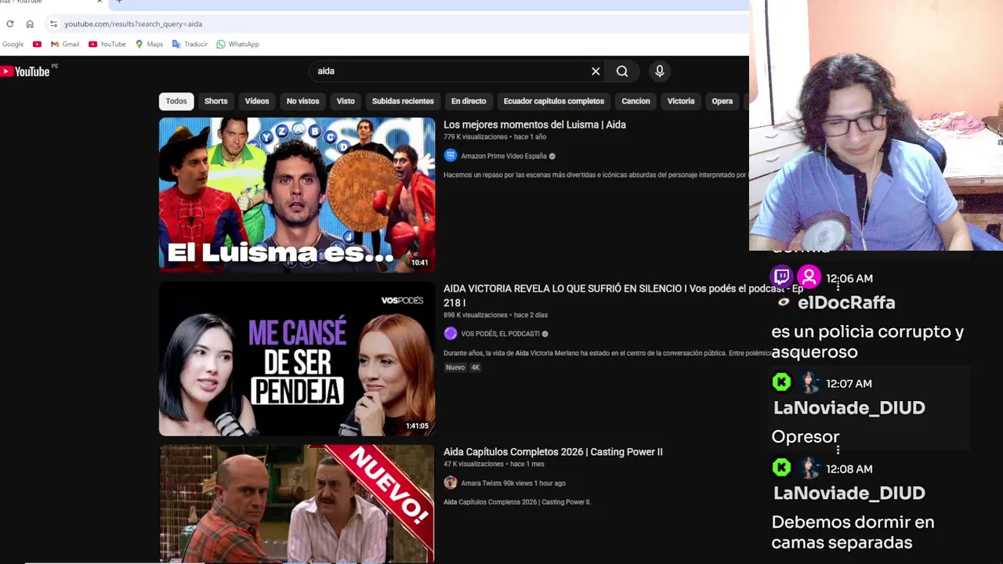The width and height of the screenshot is (1003, 564).
Task: Open title Los mejores momentos del Luisma
Action: pyautogui.click(x=534, y=125)
